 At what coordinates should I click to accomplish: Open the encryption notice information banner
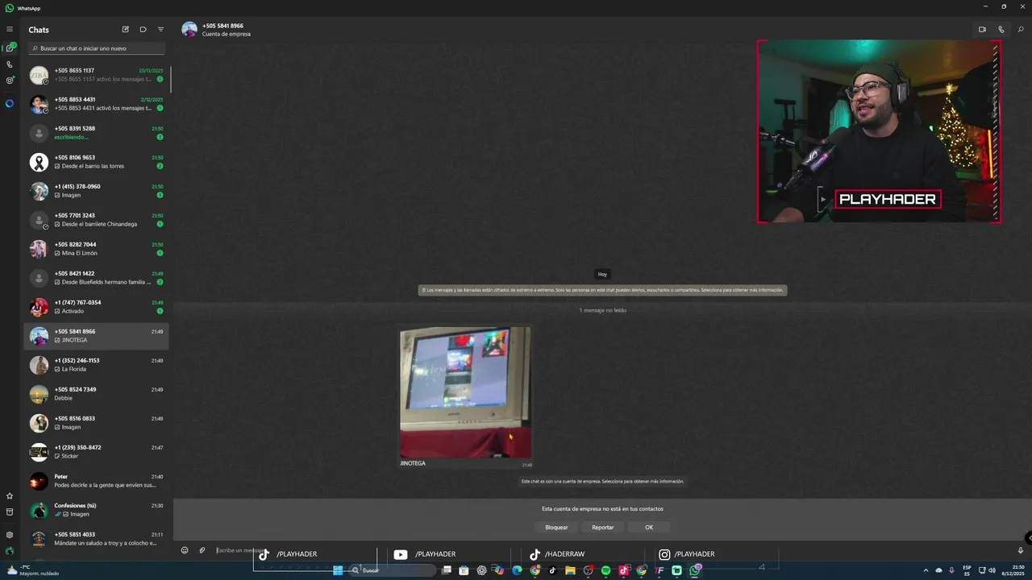pos(602,290)
